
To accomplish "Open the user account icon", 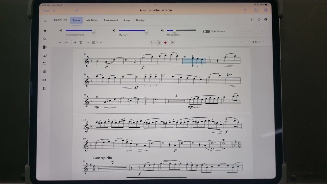I will click(x=266, y=19).
